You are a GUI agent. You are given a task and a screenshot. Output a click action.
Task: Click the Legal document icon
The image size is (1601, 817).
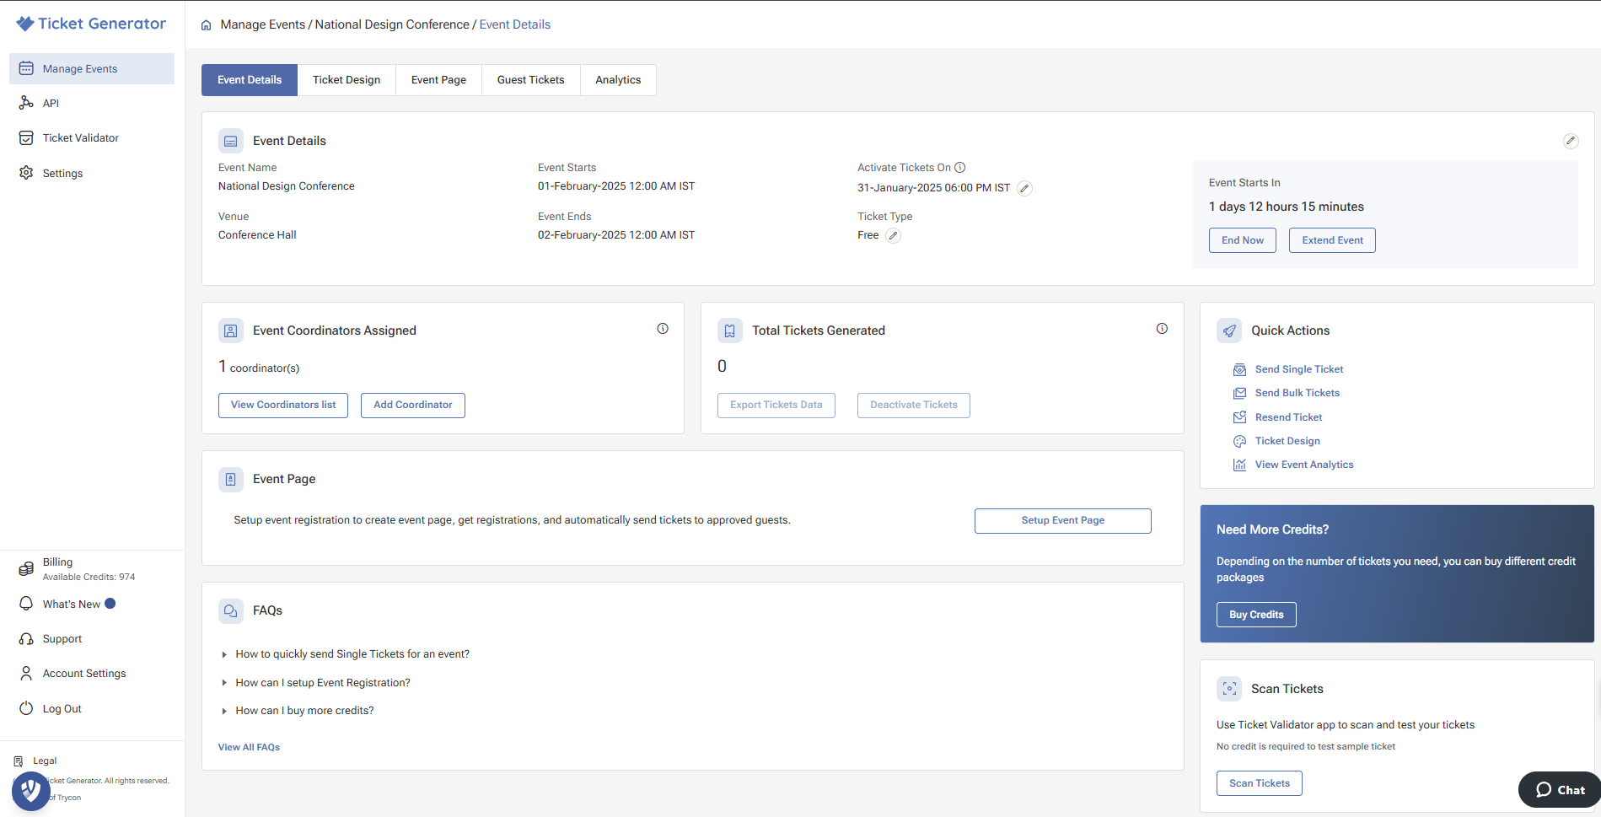pyautogui.click(x=19, y=761)
